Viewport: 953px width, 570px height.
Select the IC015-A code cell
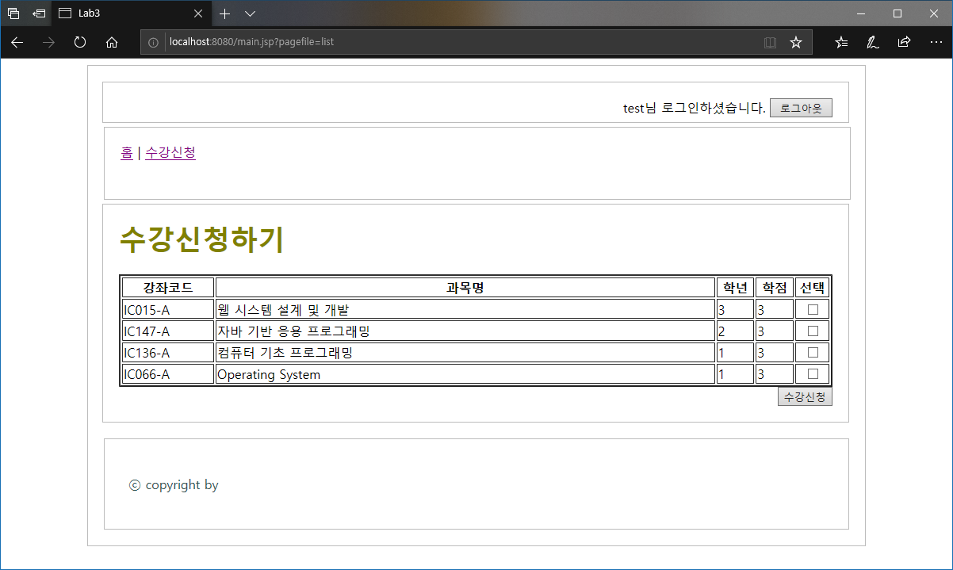pos(168,309)
